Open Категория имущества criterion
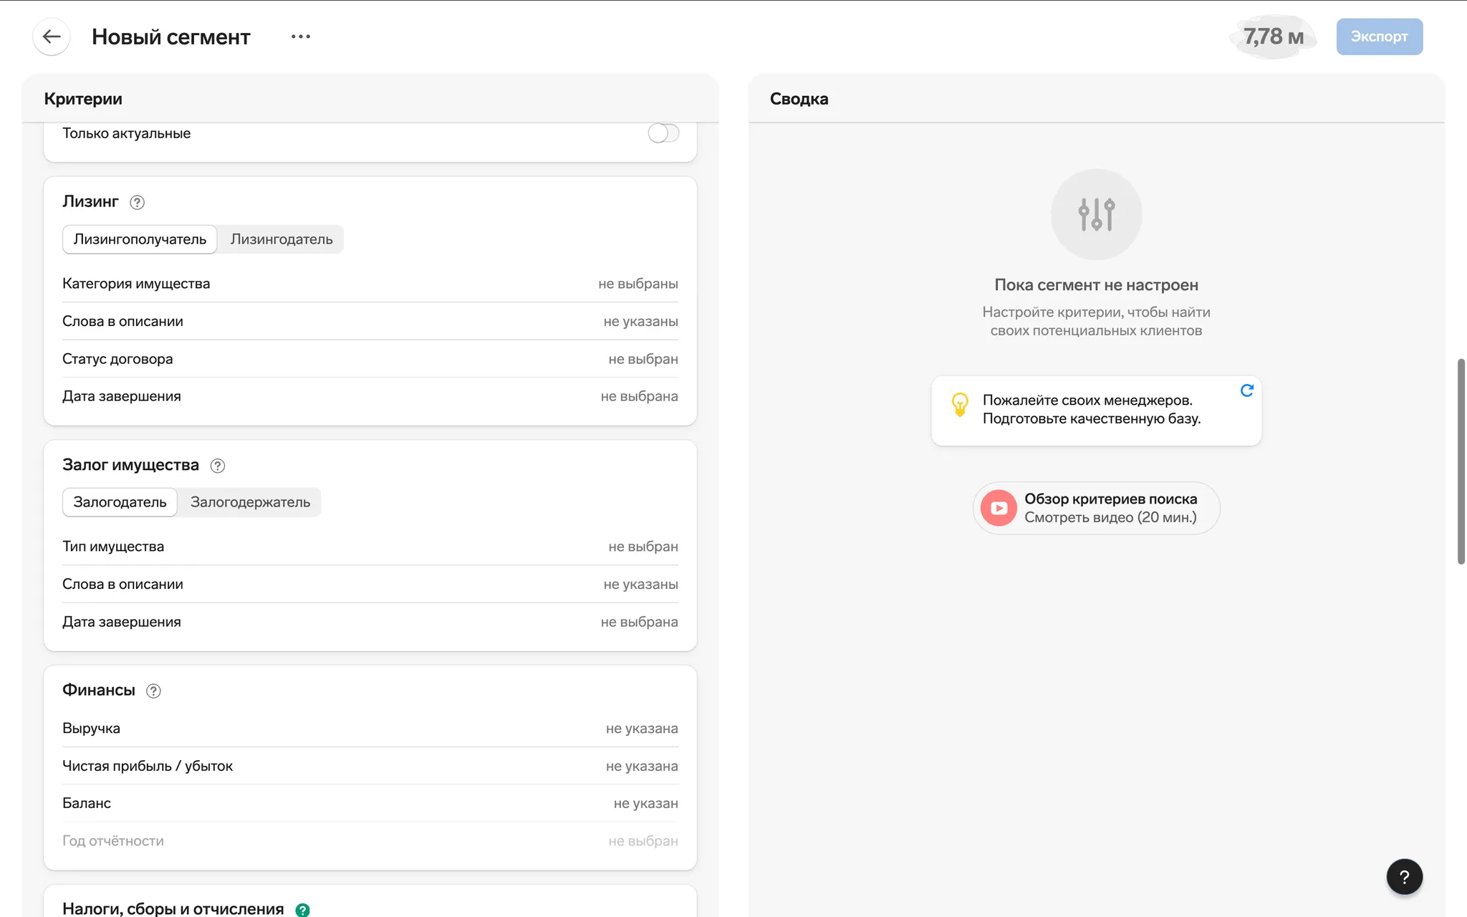Viewport: 1467px width, 917px height. tap(370, 284)
